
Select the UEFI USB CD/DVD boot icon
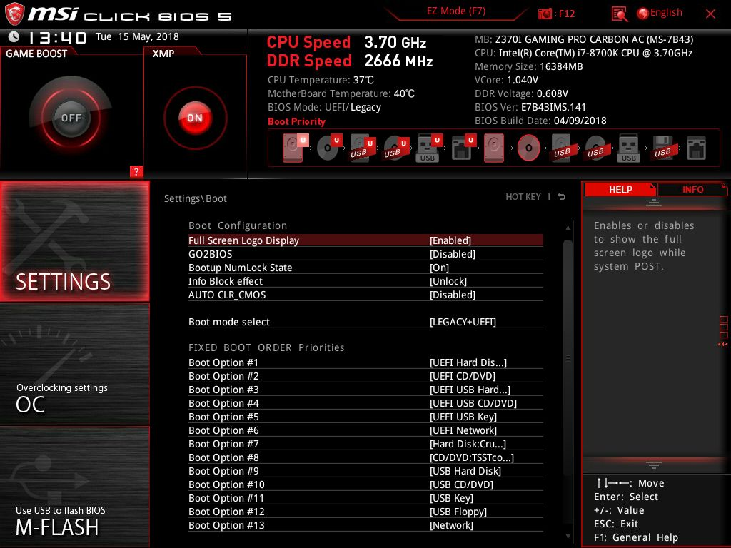pyautogui.click(x=395, y=148)
